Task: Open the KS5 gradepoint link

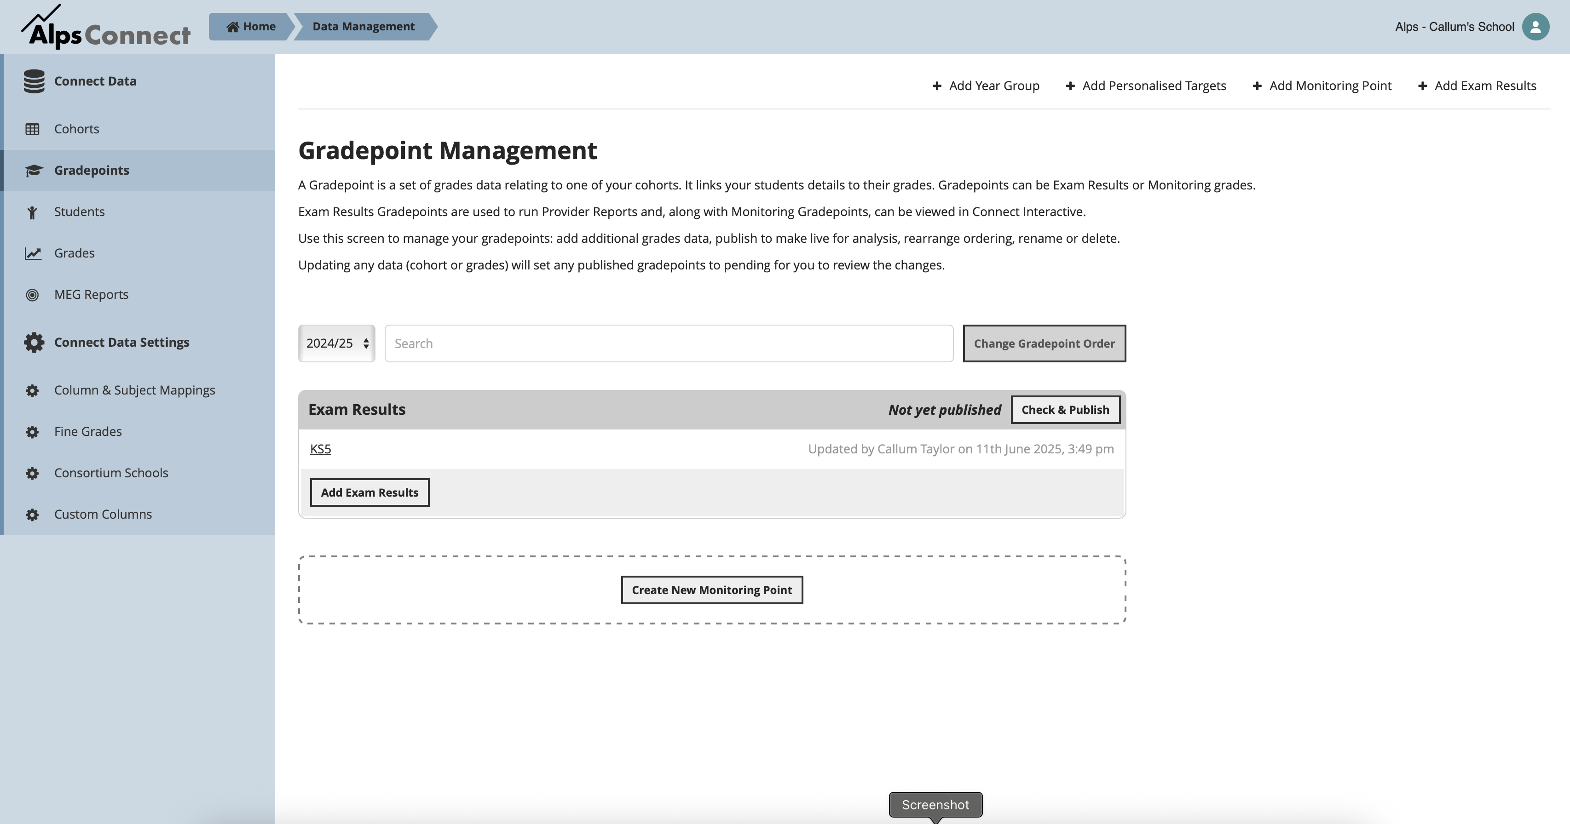Action: coord(321,449)
